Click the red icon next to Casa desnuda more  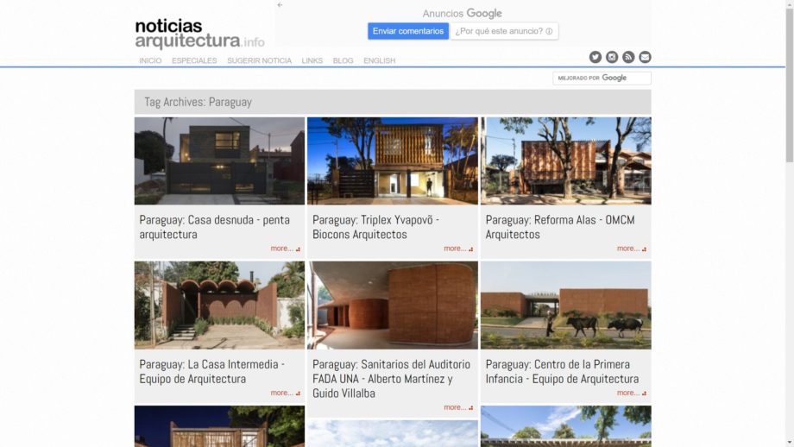(x=298, y=249)
